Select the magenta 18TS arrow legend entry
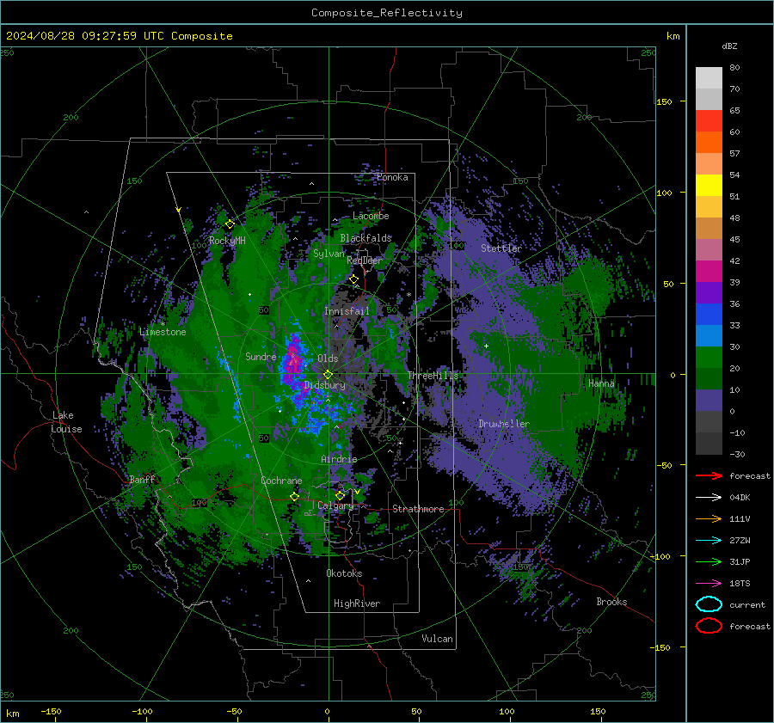774x723 pixels. [709, 584]
